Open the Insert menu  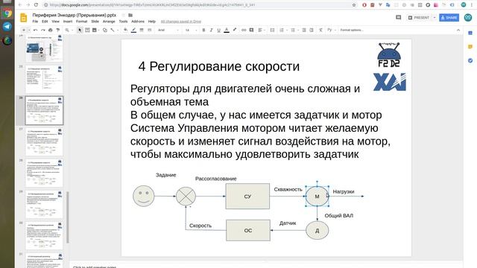(x=68, y=22)
